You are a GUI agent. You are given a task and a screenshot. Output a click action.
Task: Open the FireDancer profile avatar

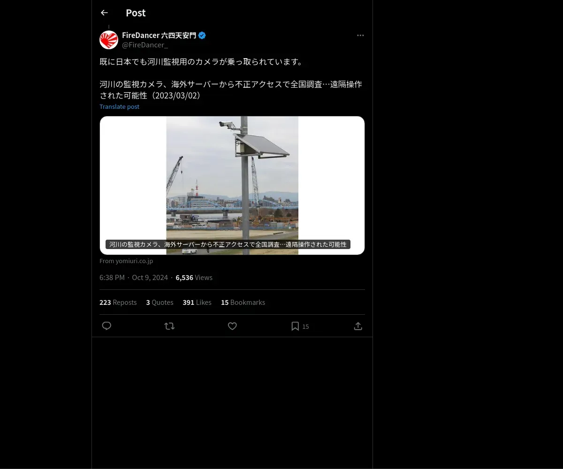point(109,40)
